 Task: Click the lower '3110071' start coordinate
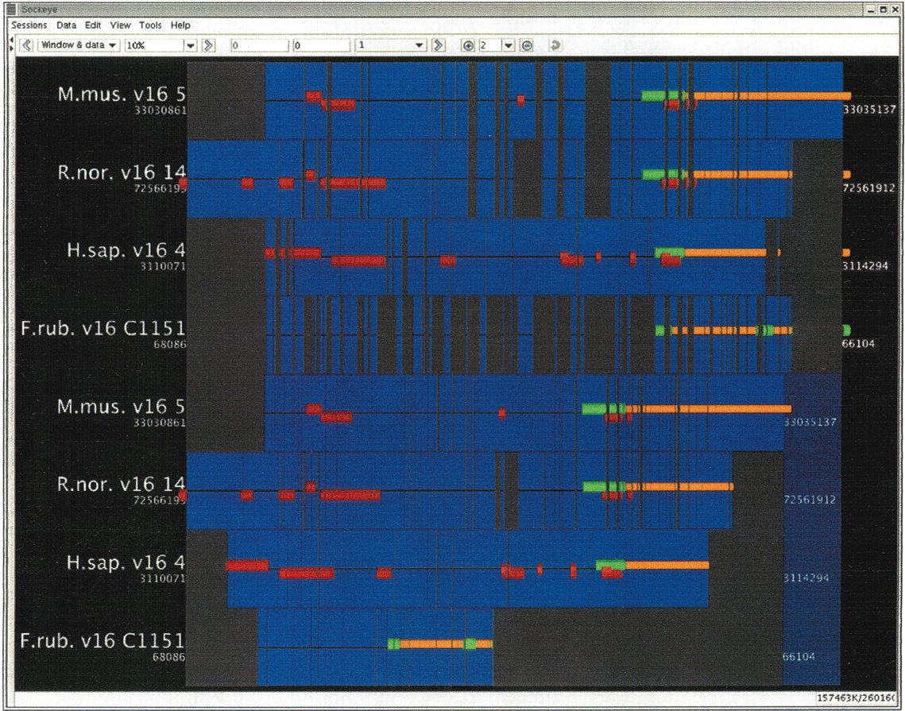point(163,578)
